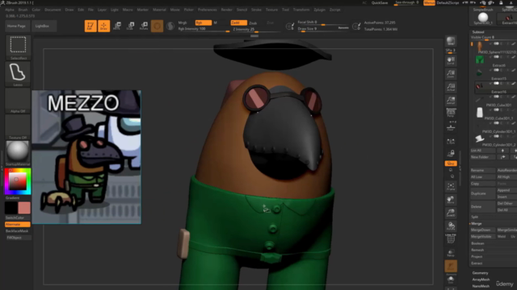Image resolution: width=517 pixels, height=290 pixels.
Task: Click the MergeDown button
Action: pyautogui.click(x=482, y=230)
